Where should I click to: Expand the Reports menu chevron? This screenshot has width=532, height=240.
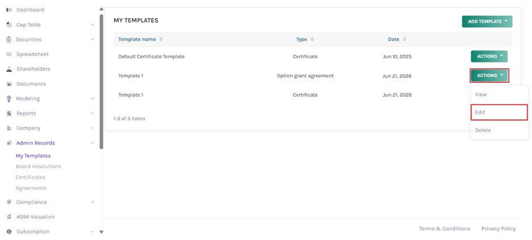pos(92,114)
